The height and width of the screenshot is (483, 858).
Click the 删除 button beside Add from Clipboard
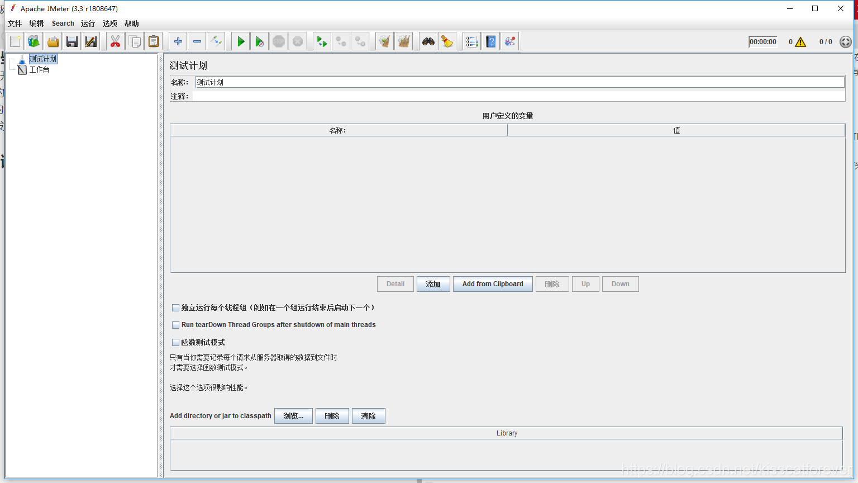552,284
